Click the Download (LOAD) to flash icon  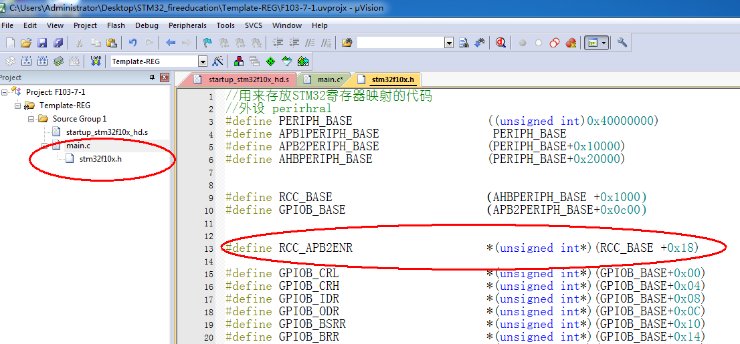(96, 61)
